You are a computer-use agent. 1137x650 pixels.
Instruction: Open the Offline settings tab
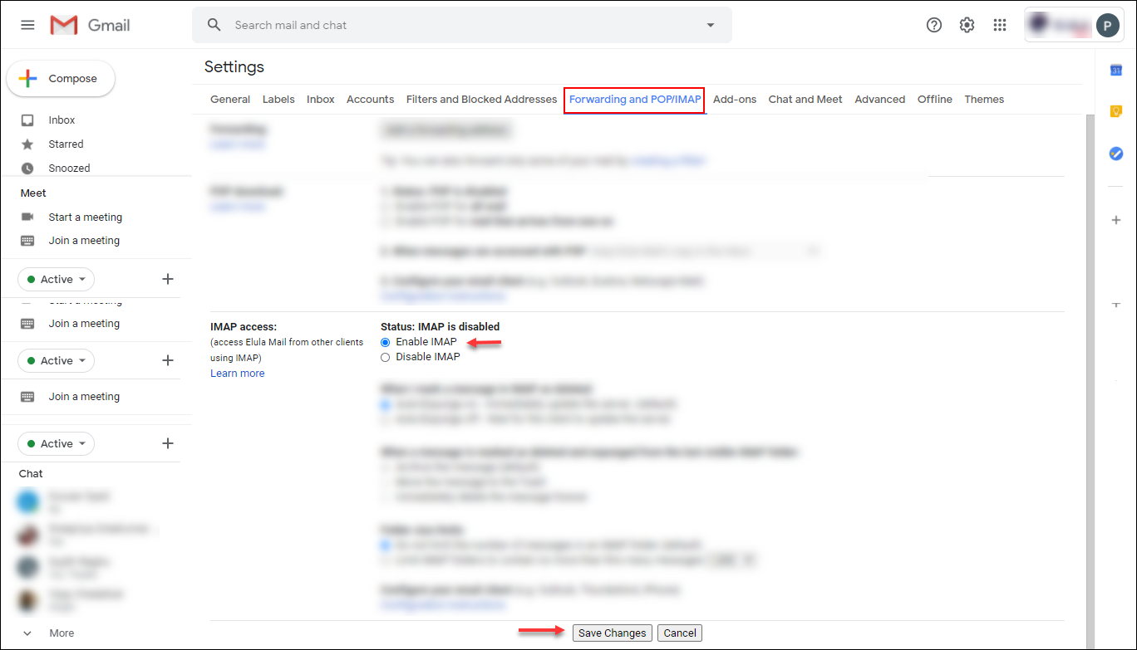click(935, 100)
